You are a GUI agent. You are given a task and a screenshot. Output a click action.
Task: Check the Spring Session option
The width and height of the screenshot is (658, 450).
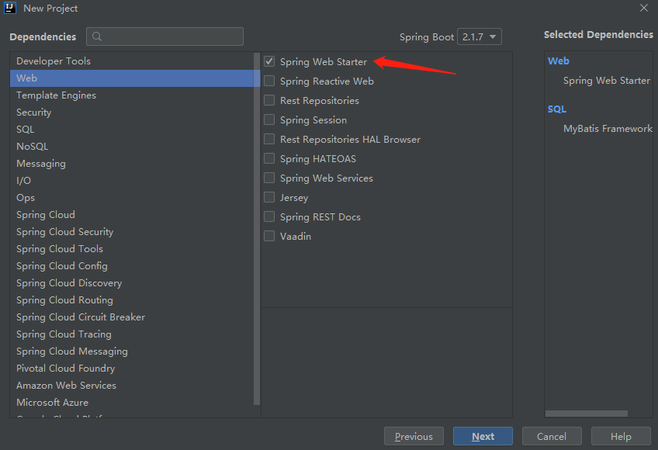click(269, 119)
